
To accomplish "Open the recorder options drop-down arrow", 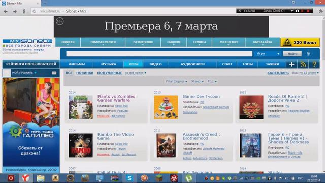I will click(x=292, y=11).
